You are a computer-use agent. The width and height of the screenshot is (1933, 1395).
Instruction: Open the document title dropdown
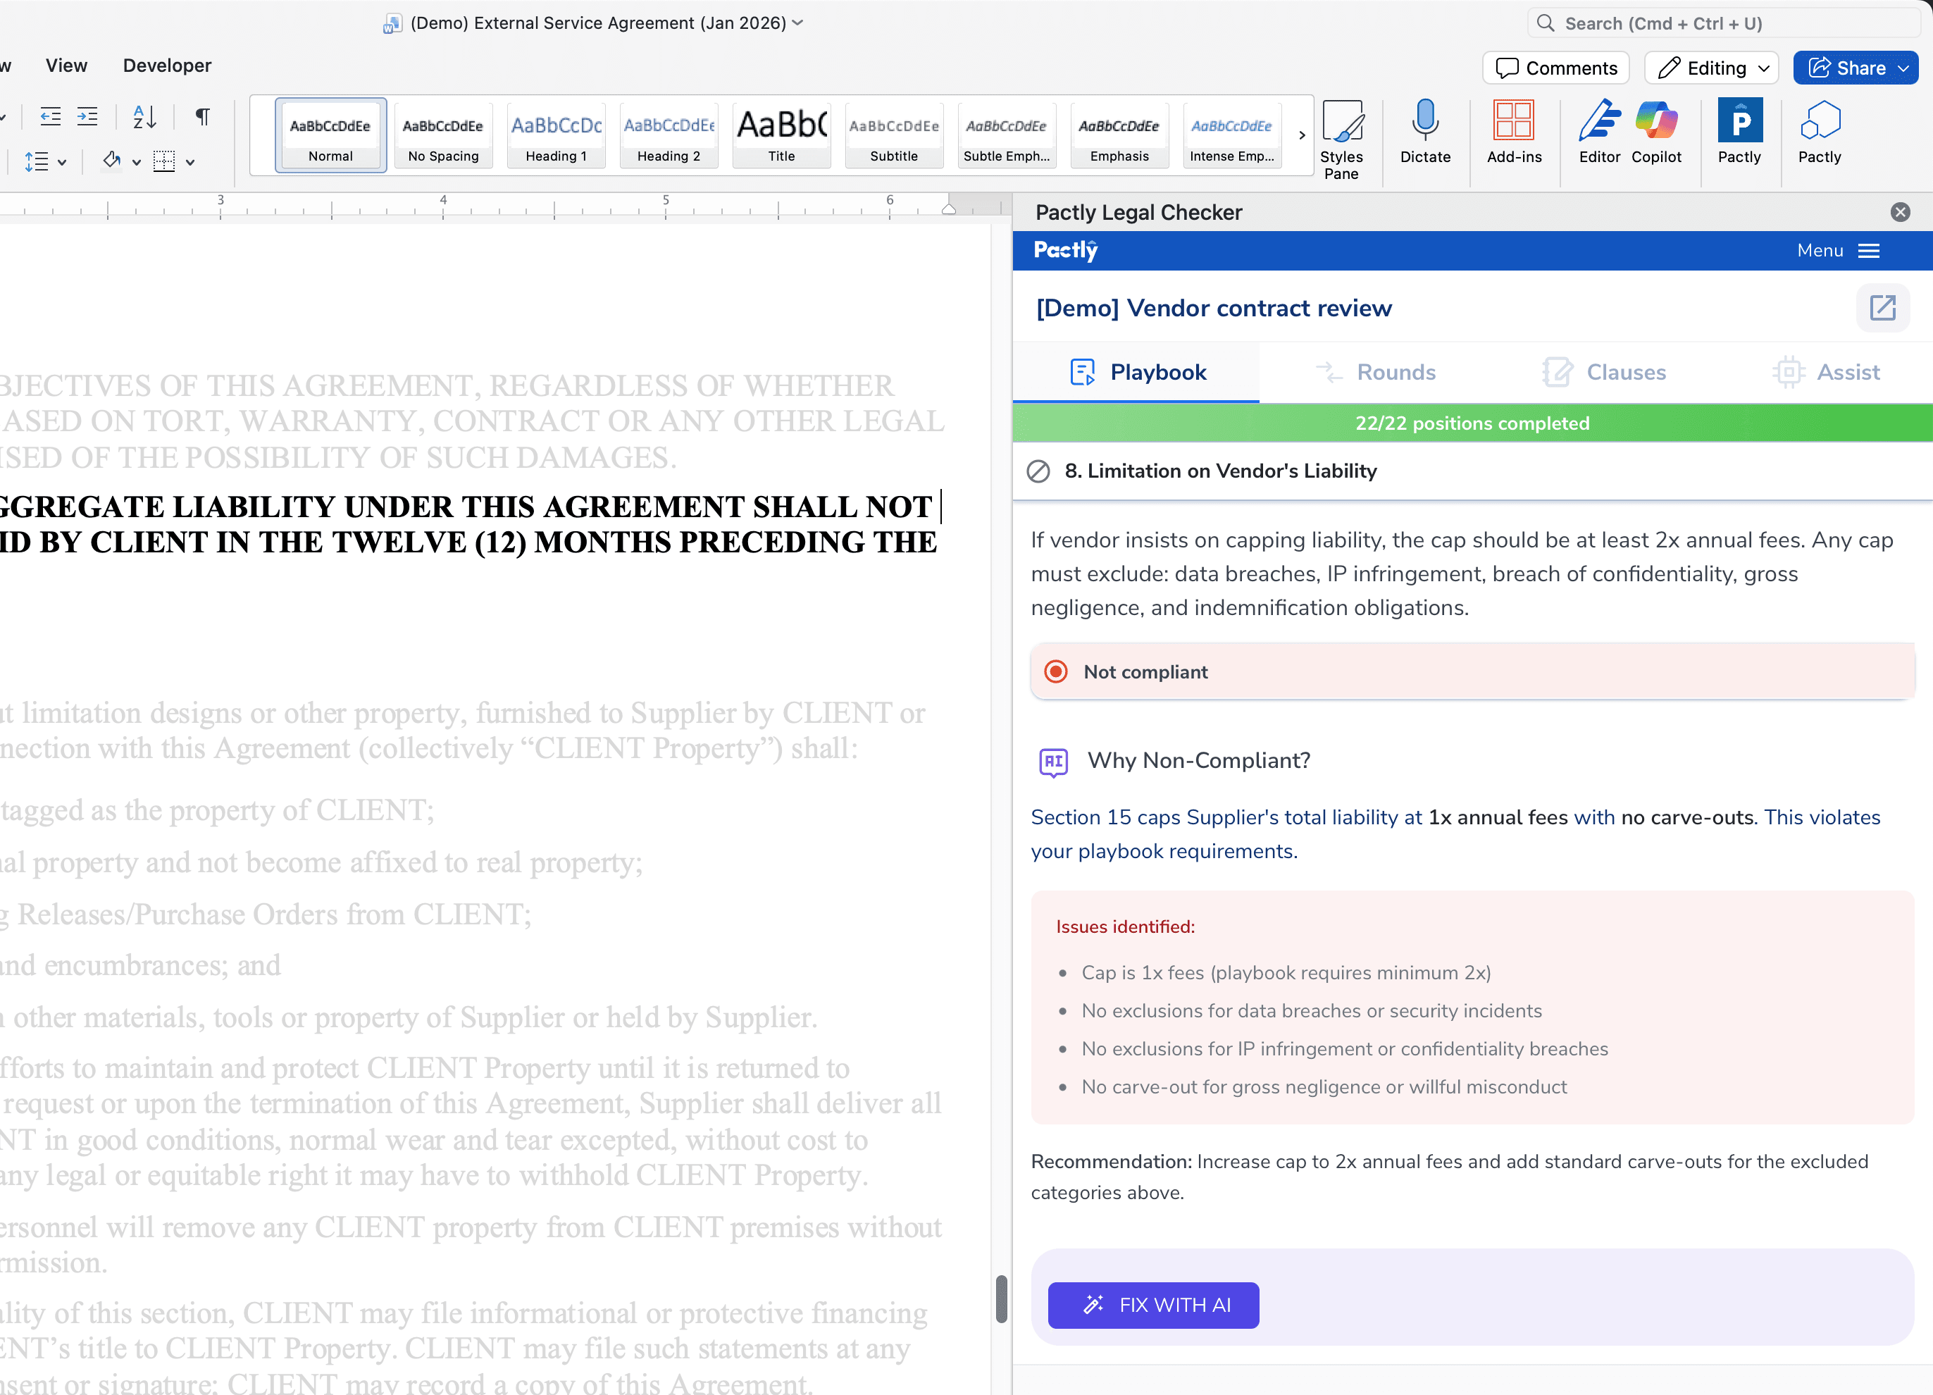(x=797, y=23)
